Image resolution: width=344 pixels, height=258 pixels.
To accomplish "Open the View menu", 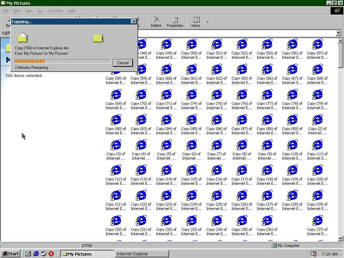I will [29, 11].
